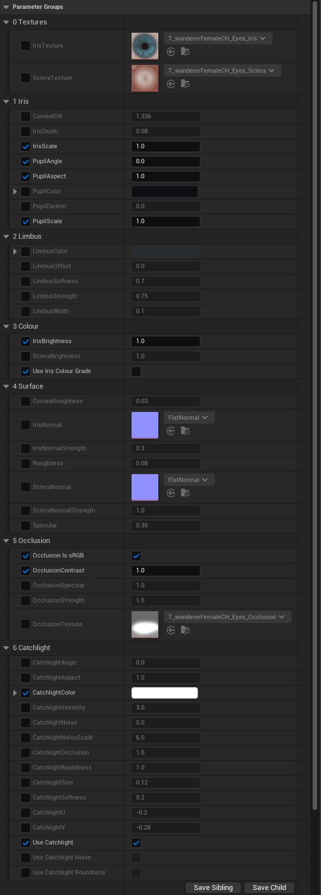Click the IrisNormal flat normal thumbnail
The image size is (321, 895).
point(145,425)
